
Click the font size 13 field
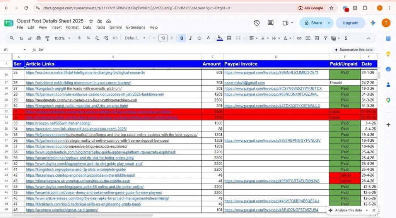pos(163,38)
